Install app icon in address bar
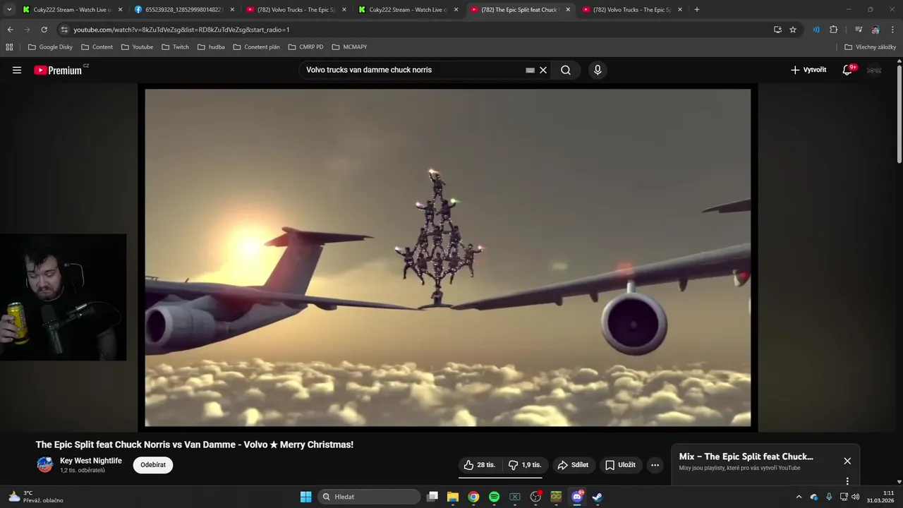Screen dimensions: 903x508 777,30
